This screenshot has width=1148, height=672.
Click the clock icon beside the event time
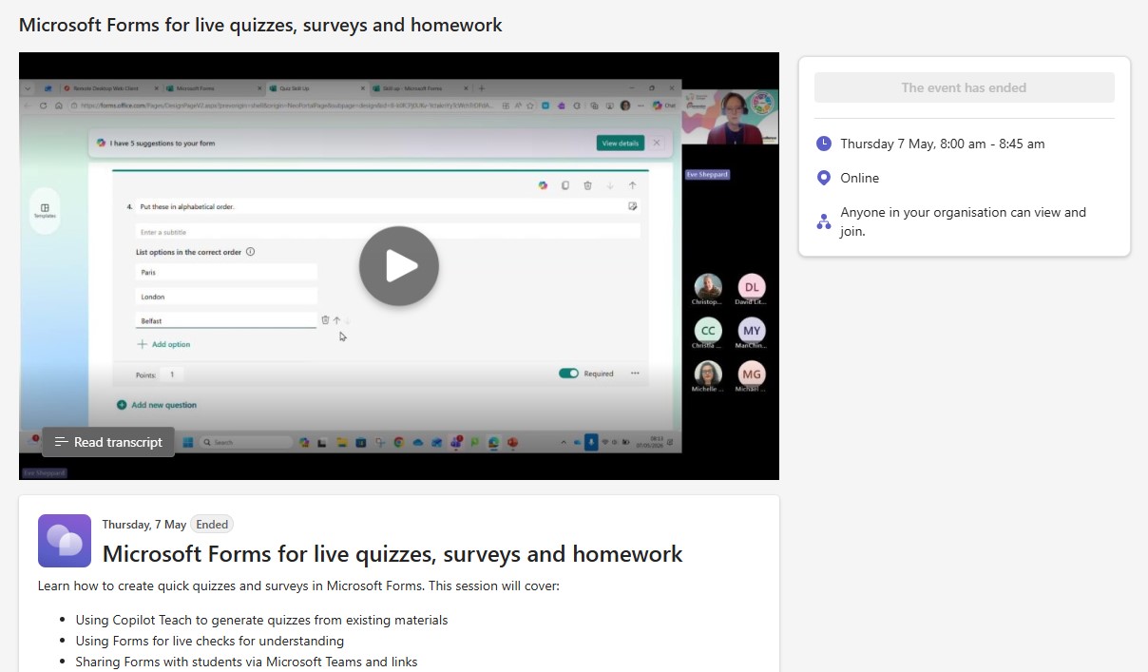click(x=824, y=144)
